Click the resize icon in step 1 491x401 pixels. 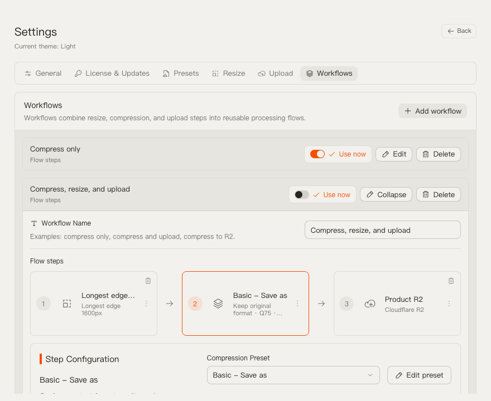(x=67, y=304)
